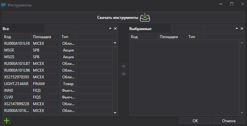Select the MSGS instrument row
Screen dimensions: 247x126
click(58, 57)
